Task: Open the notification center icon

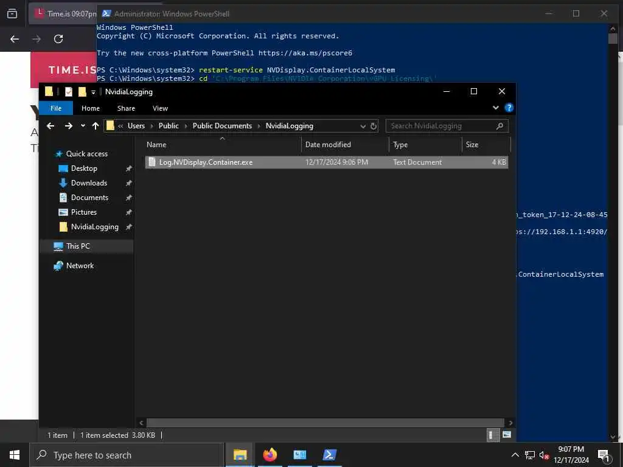Action: click(x=604, y=455)
